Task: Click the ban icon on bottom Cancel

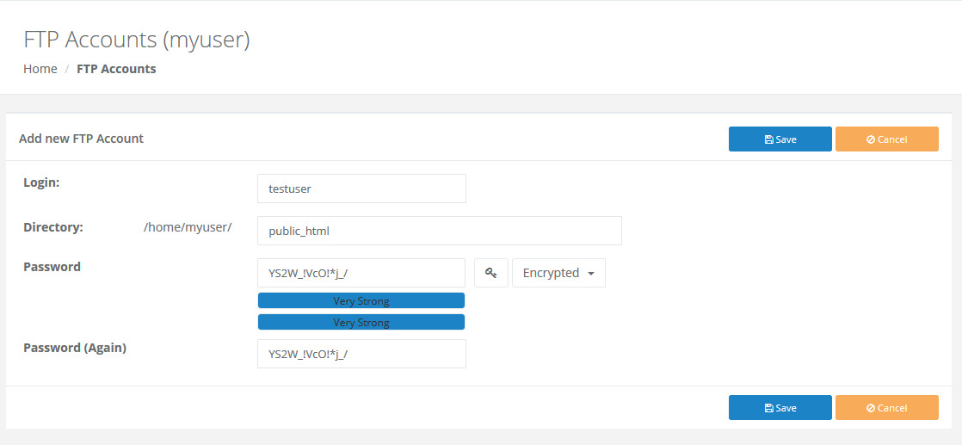Action: click(871, 408)
